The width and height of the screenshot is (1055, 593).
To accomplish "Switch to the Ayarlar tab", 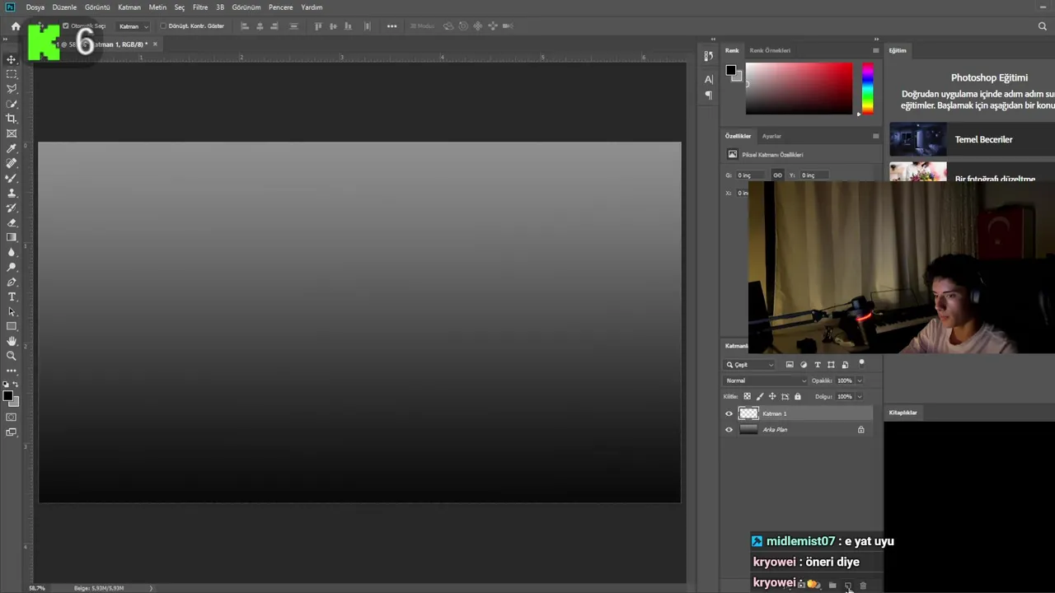I will point(771,136).
